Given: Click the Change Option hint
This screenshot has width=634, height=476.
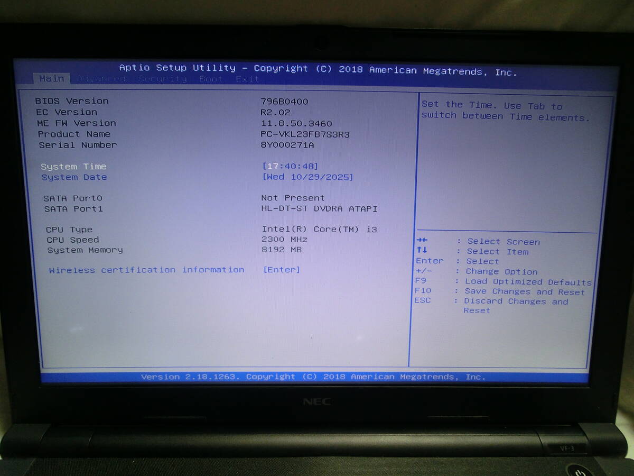Looking at the screenshot, I should (x=502, y=272).
